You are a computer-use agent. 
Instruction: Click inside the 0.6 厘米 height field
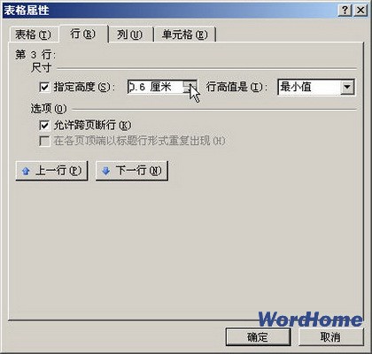tap(156, 87)
